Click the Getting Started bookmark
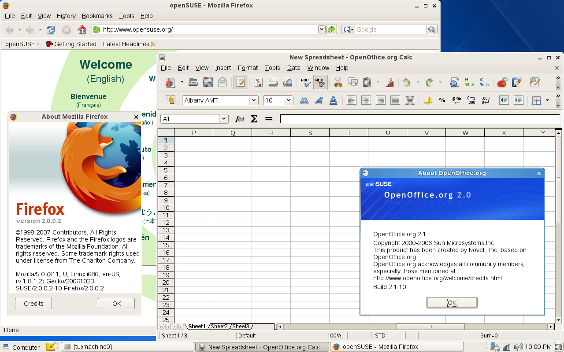 [71, 44]
